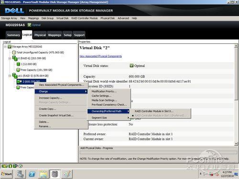
Task: Switch to the Mappings tab
Action: pos(54,35)
